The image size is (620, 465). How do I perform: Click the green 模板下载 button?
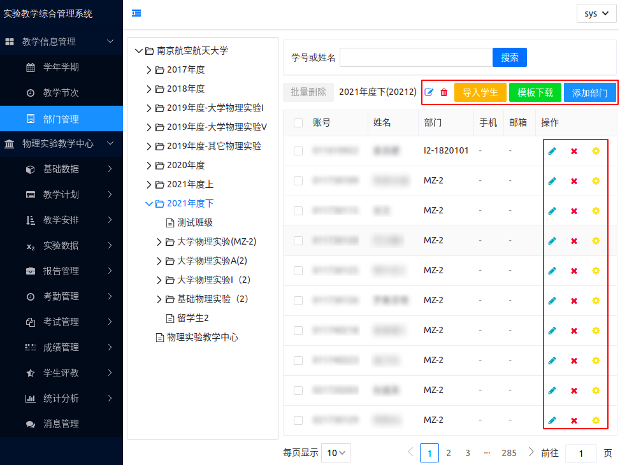535,92
